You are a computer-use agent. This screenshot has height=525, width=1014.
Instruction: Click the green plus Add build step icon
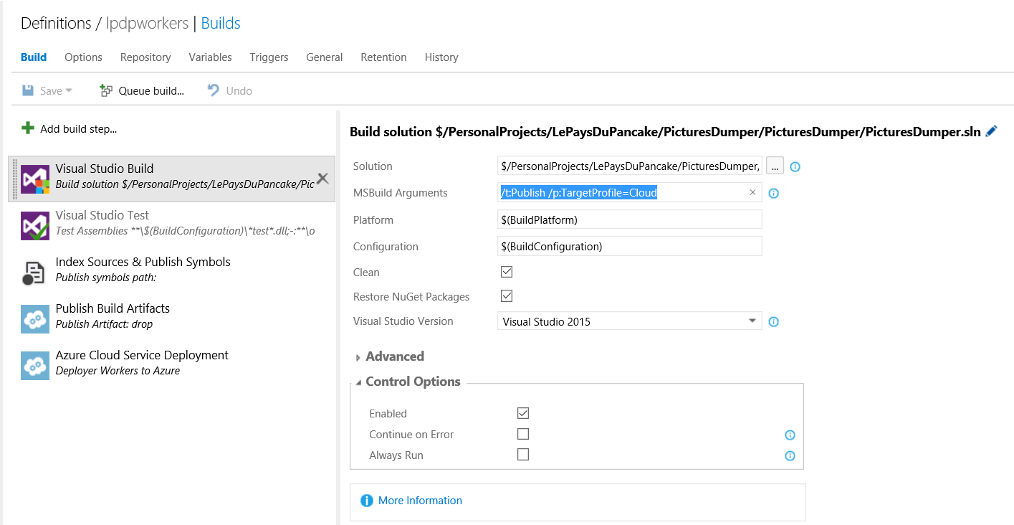[28, 128]
